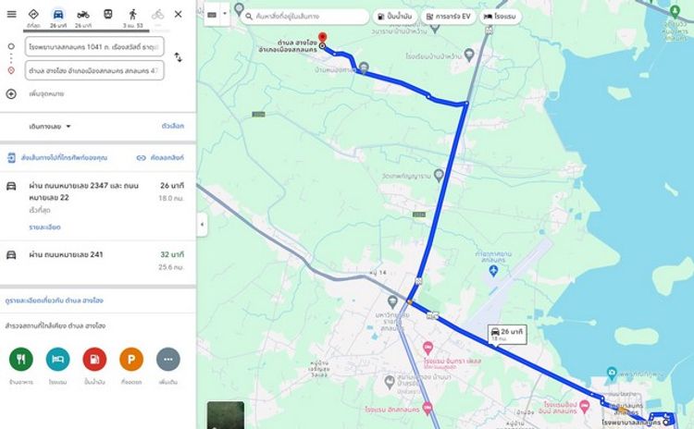The height and width of the screenshot is (429, 694).
Task: Select the driving travel mode tab
Action: (58, 18)
